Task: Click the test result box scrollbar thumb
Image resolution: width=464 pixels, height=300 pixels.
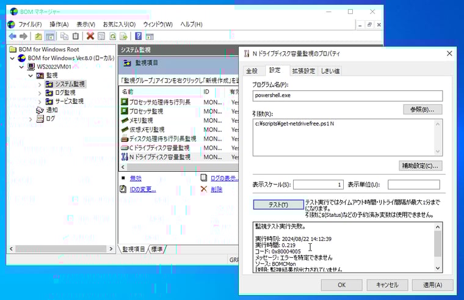Action: (438, 243)
